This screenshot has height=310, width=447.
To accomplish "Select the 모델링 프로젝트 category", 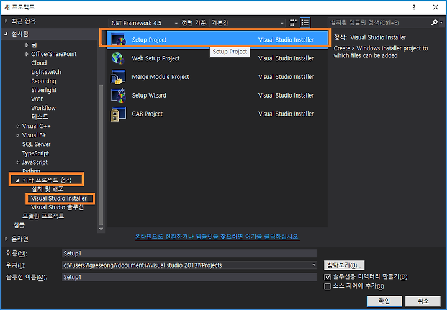I will (x=43, y=216).
